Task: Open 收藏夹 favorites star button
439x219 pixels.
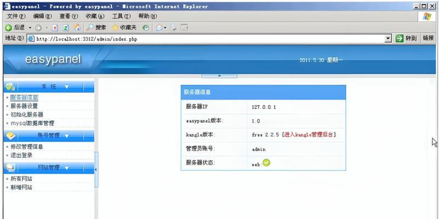Action: [x=124, y=27]
